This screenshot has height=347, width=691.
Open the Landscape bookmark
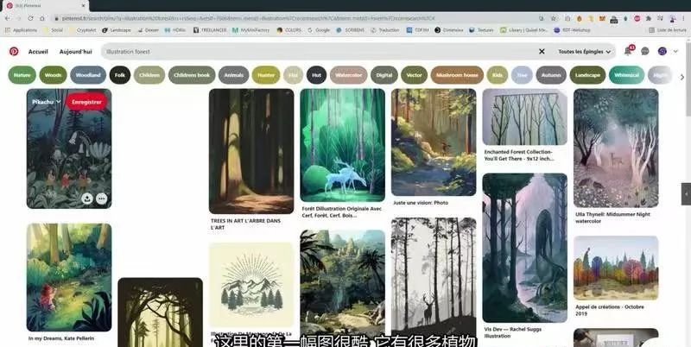coord(117,30)
